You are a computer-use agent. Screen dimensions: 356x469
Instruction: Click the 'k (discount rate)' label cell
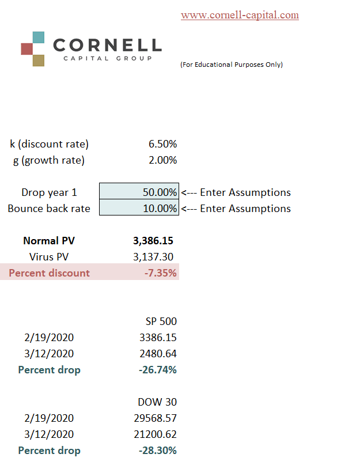pyautogui.click(x=50, y=144)
